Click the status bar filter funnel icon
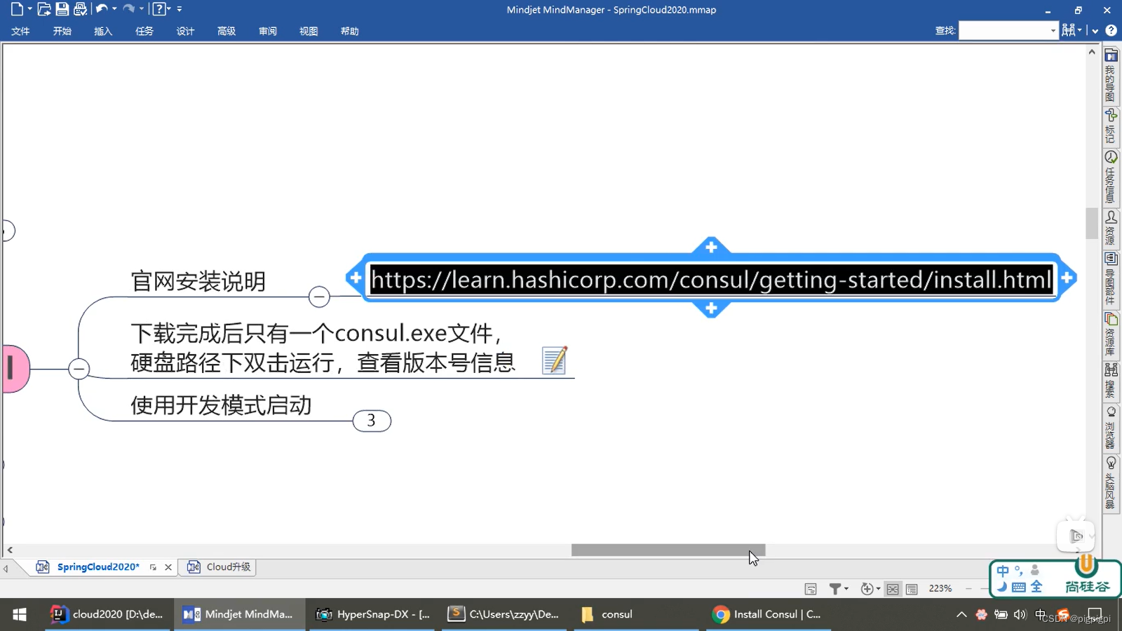This screenshot has height=631, width=1122. [835, 589]
